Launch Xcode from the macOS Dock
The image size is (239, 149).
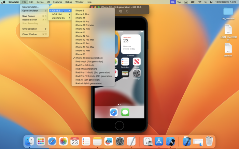187,141
